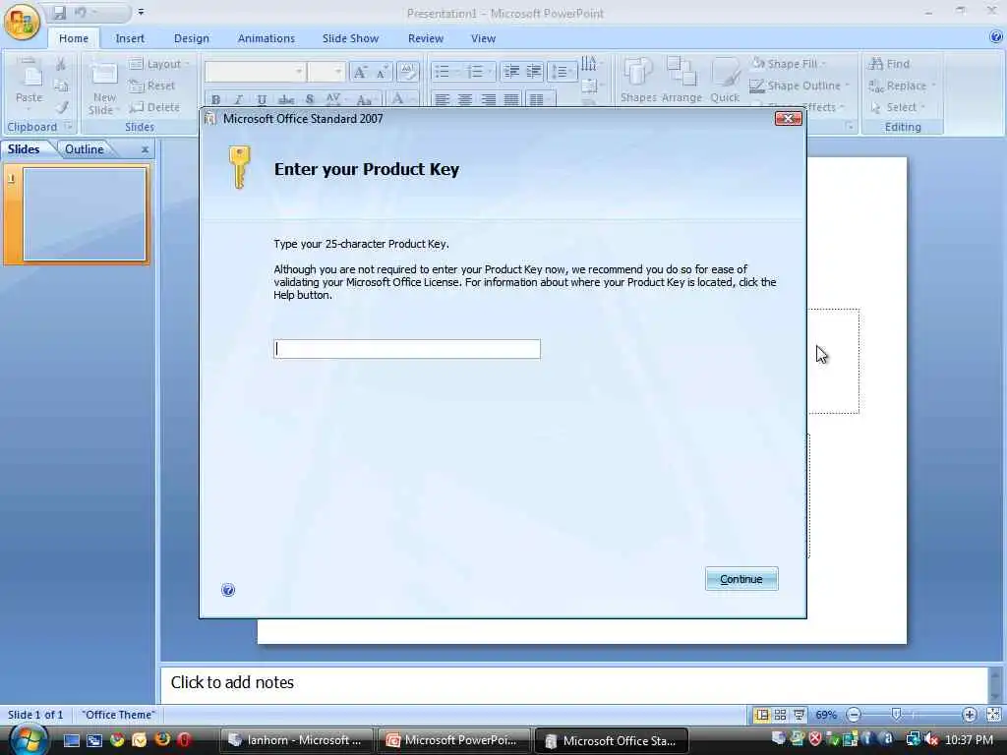The width and height of the screenshot is (1007, 755).
Task: Open the Office button menu
Action: (x=22, y=22)
